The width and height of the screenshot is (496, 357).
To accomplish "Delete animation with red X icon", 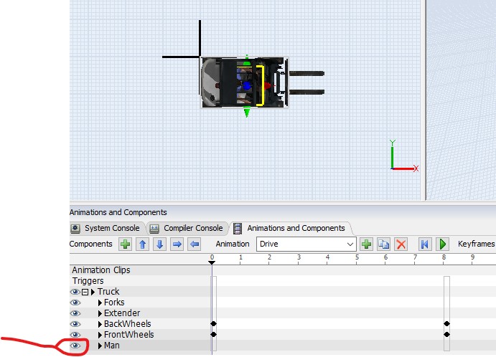I will tap(401, 244).
